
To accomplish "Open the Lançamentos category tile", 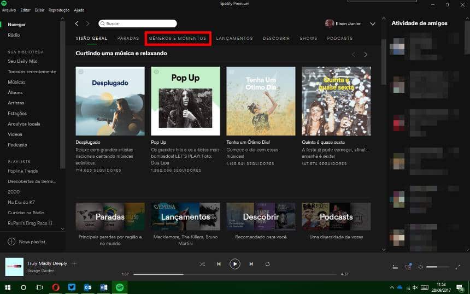I will (186, 216).
